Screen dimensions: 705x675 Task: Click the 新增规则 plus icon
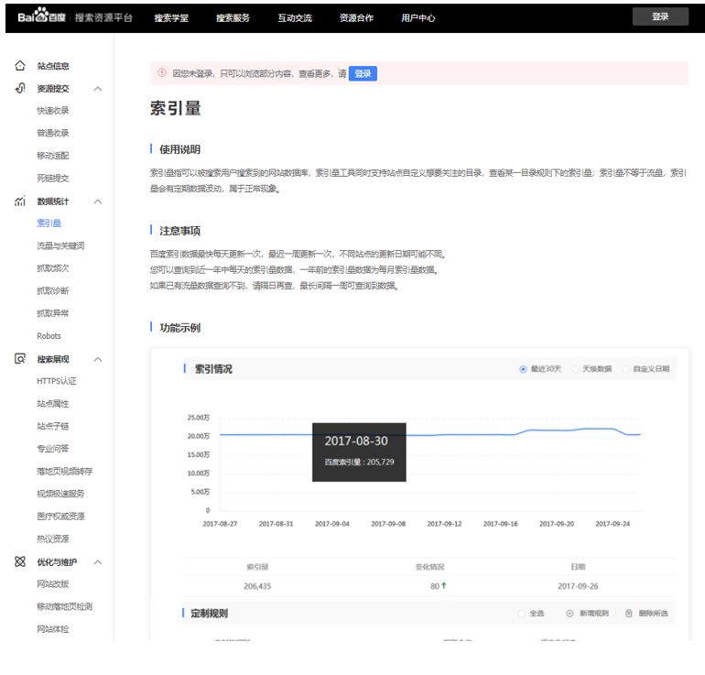coord(569,614)
